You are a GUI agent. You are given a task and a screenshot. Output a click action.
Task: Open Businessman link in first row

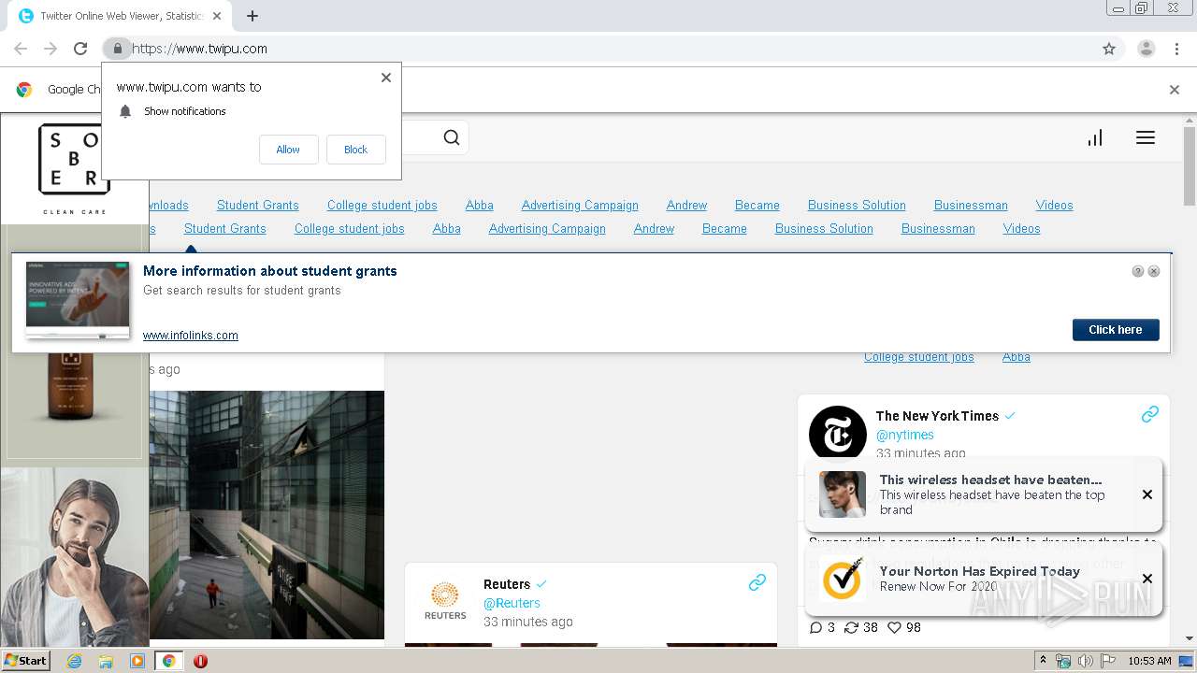(971, 206)
